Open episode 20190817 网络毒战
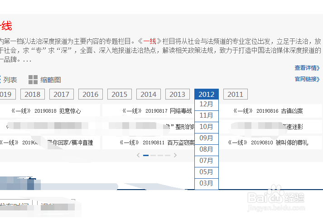 click(157, 111)
